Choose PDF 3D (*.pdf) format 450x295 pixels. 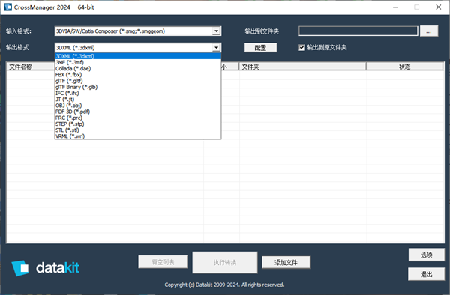pyautogui.click(x=138, y=112)
